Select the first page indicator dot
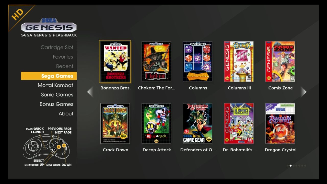Screen dimensions: 327x184 (x=288, y=166)
